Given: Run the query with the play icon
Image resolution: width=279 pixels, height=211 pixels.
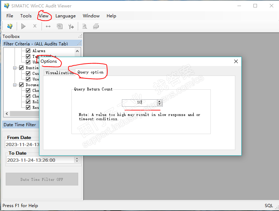Looking at the screenshot, I should pos(23,26).
